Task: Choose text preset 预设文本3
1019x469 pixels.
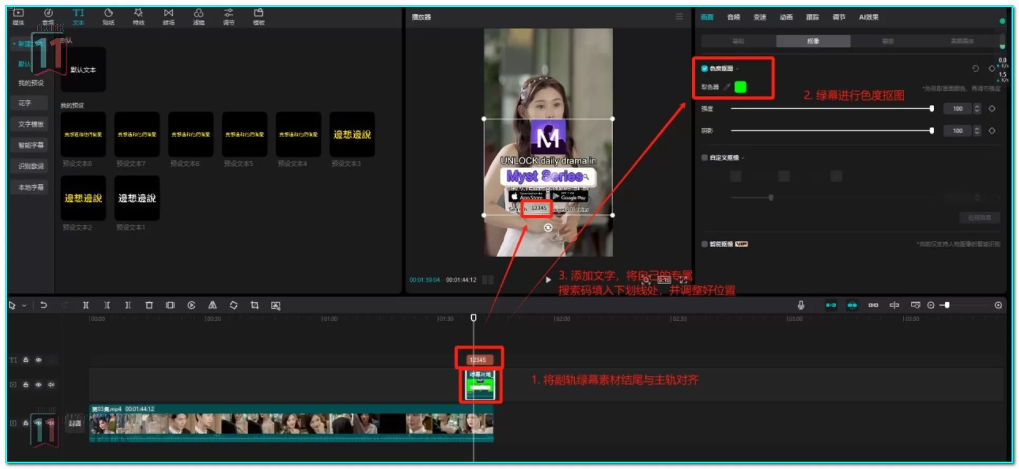Action: coord(352,134)
